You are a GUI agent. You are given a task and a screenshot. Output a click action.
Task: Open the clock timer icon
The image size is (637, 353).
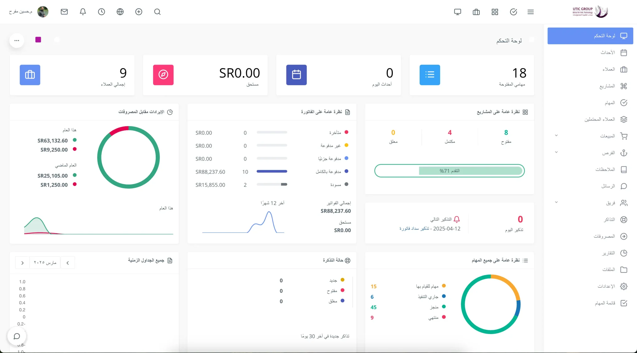pyautogui.click(x=101, y=12)
